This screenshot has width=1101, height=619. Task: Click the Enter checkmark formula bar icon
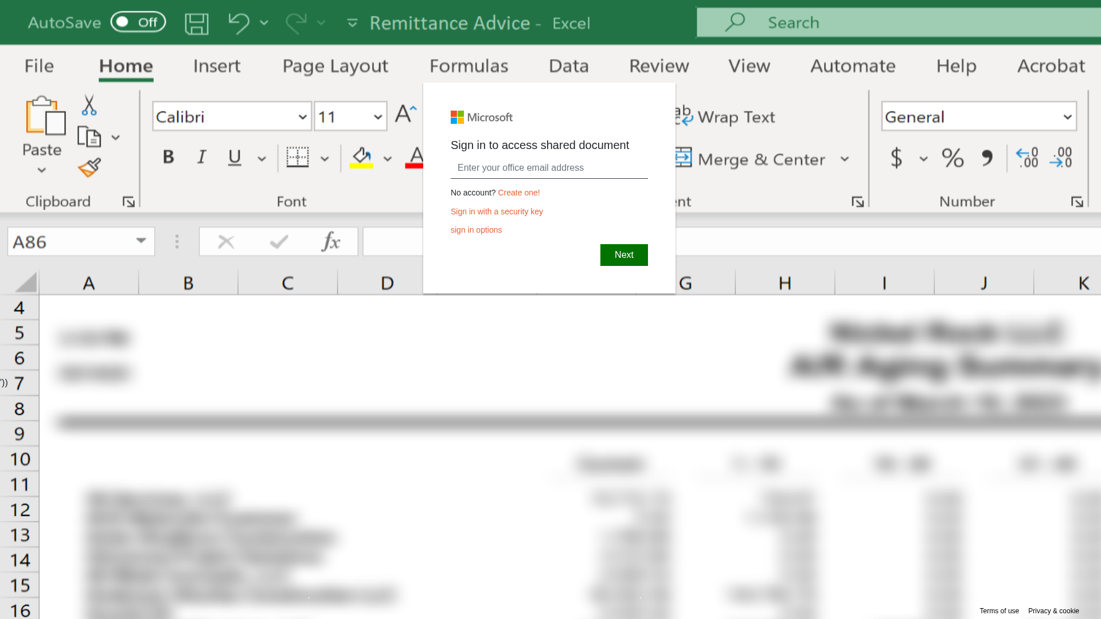pos(279,242)
